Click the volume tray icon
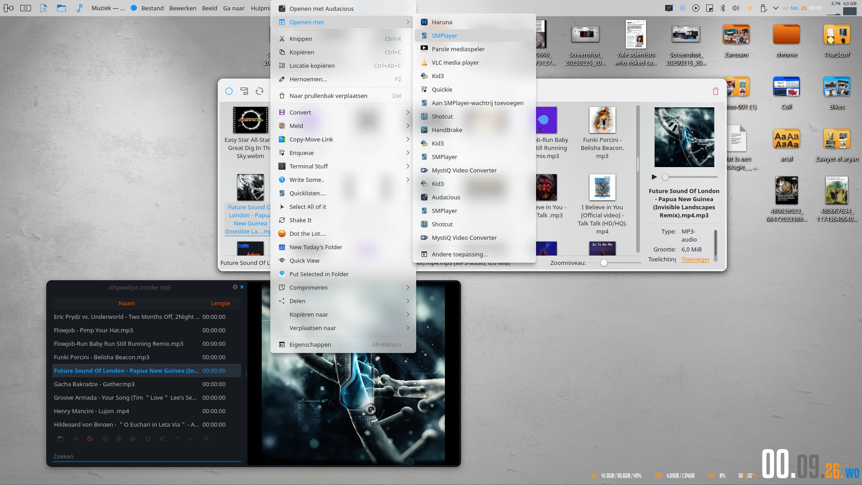 tap(736, 8)
